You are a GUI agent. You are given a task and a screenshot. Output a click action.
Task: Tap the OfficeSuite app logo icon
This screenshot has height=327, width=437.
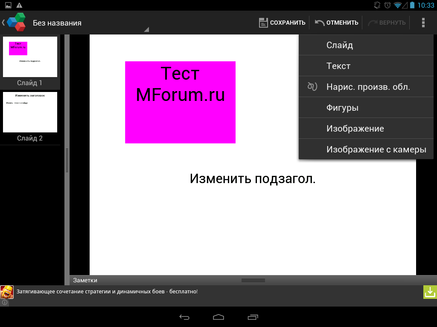pos(16,23)
